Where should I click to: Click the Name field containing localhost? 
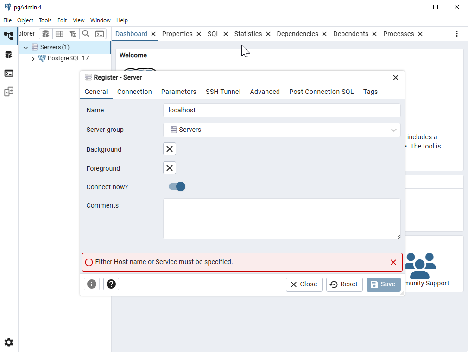[282, 110]
